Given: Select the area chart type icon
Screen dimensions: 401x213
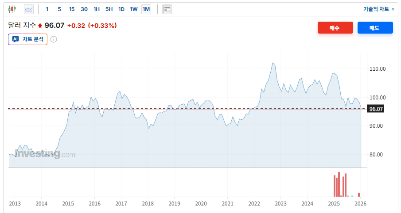Looking at the screenshot, I should point(29,9).
